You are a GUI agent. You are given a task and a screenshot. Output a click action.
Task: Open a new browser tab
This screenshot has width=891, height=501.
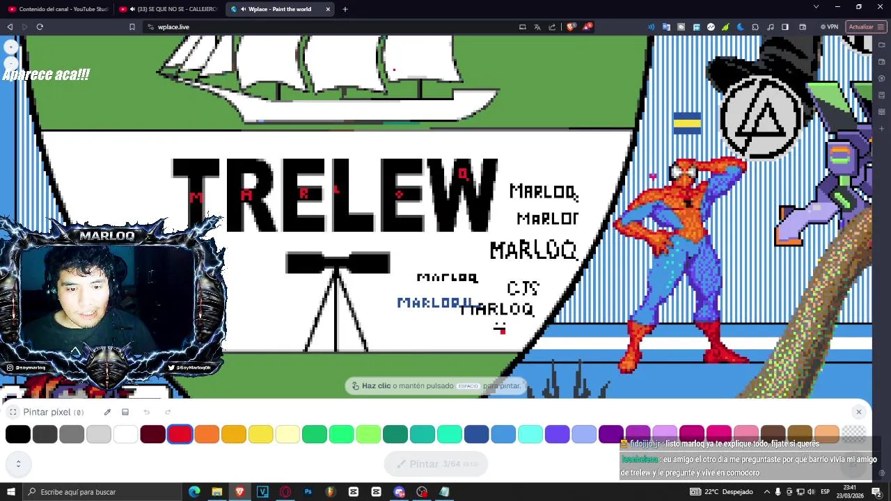345,9
